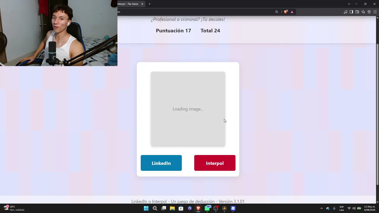Screen dimensions: 379x213
Task: Open the browser hamburger menu
Action: pyautogui.click(x=375, y=12)
